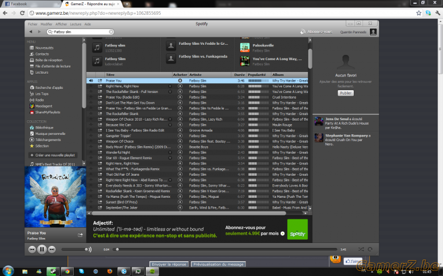Open Bibliothèque collection
This screenshot has height=276, width=443.
[41, 128]
